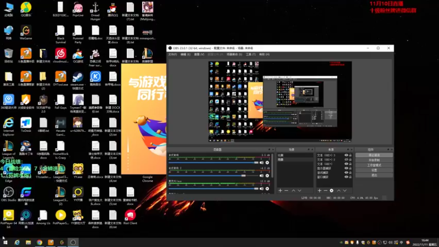Screen dimensions: 439x247
Task: Select the steam.exe shortcut desktop icon
Action: (78, 80)
